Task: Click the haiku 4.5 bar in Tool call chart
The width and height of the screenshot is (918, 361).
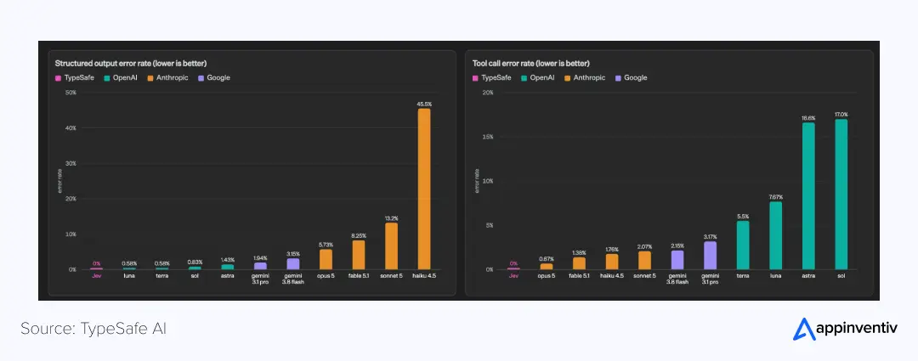Action: click(x=612, y=262)
